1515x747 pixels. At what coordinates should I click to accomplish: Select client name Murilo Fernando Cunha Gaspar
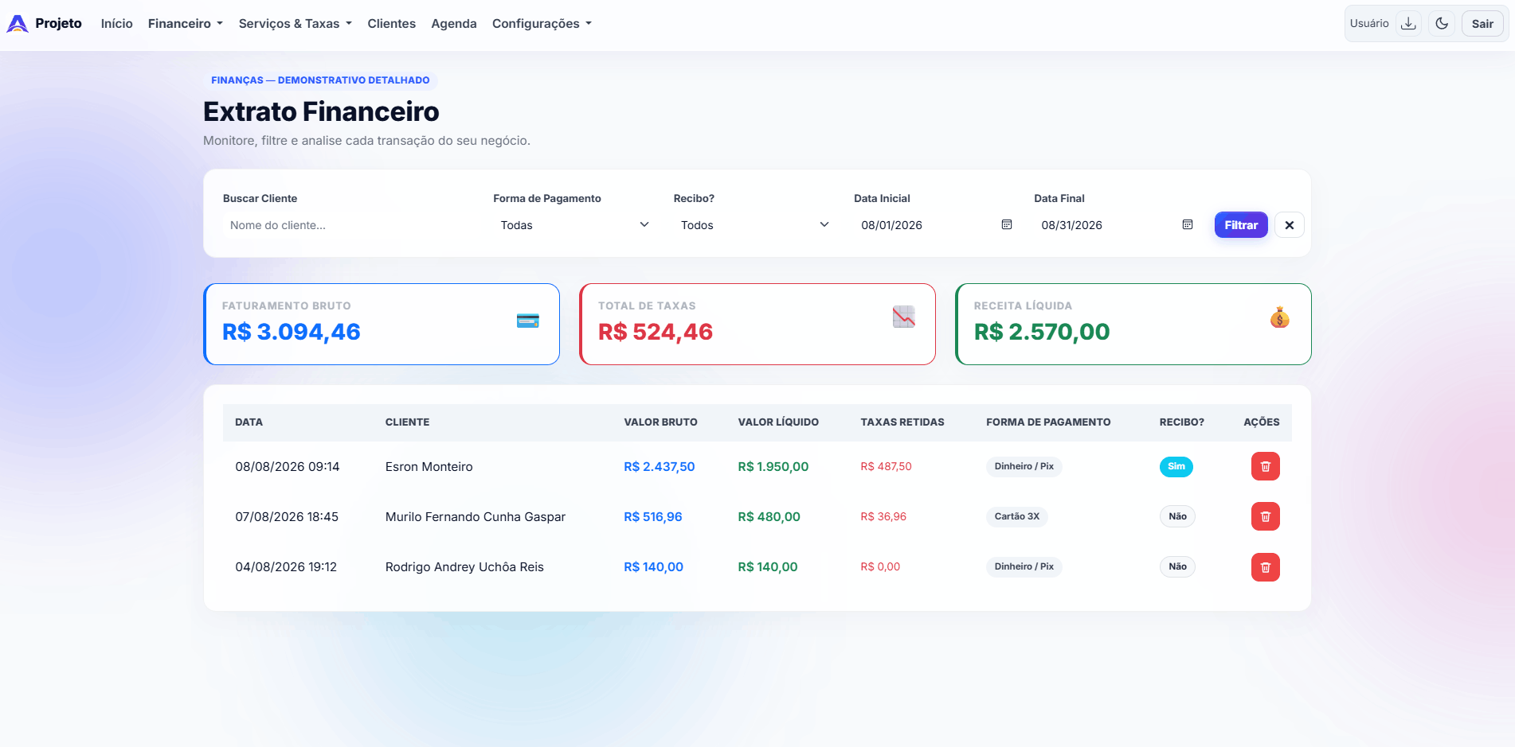pyautogui.click(x=476, y=517)
